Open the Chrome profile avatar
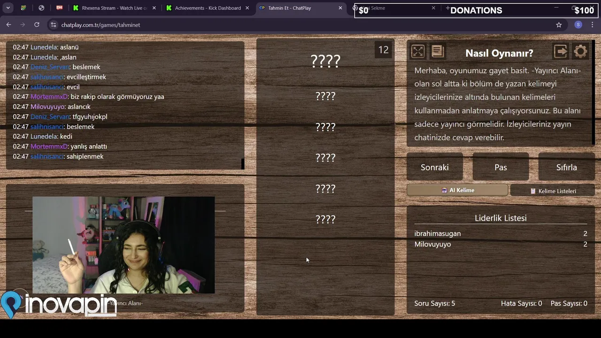Viewport: 601px width, 338px height. point(578,25)
